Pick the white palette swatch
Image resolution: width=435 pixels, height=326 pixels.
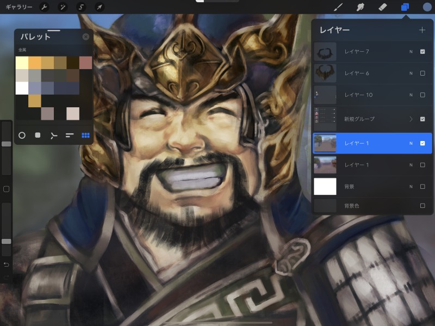(22, 88)
